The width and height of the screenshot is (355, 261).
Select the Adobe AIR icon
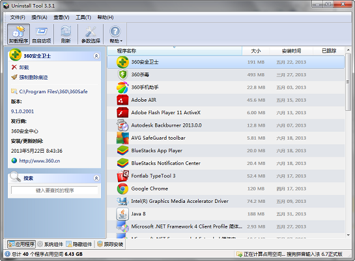tap(122, 100)
